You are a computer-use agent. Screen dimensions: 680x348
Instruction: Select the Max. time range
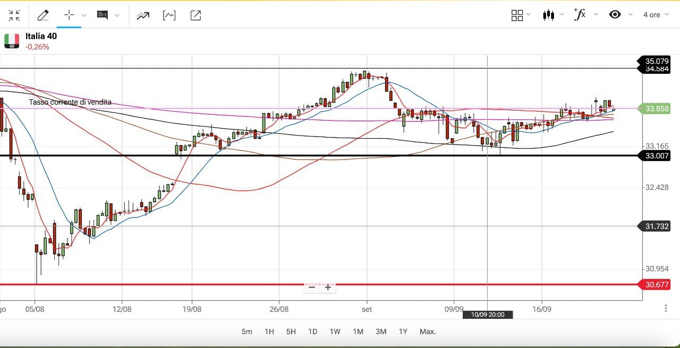(428, 332)
